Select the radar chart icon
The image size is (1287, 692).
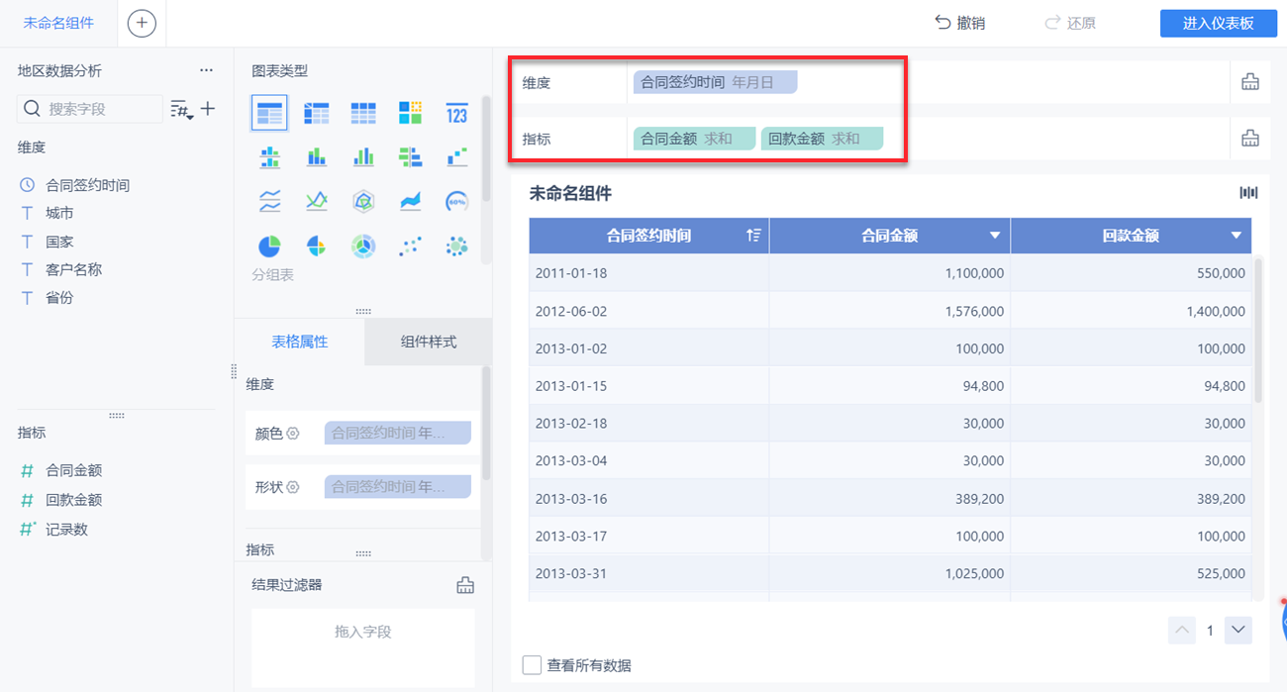click(x=363, y=202)
